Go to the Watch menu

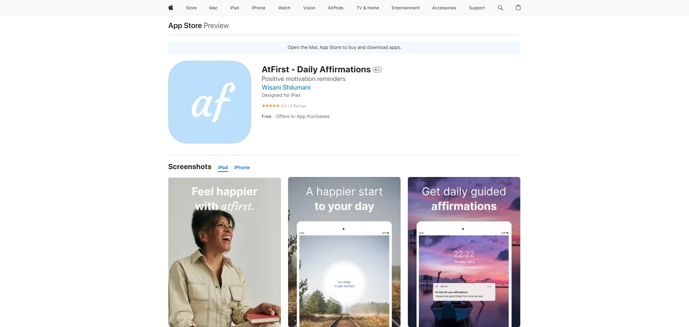[x=284, y=8]
